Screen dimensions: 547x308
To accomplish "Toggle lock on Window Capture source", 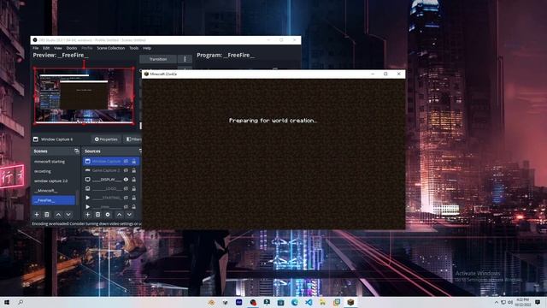I will pos(134,162).
